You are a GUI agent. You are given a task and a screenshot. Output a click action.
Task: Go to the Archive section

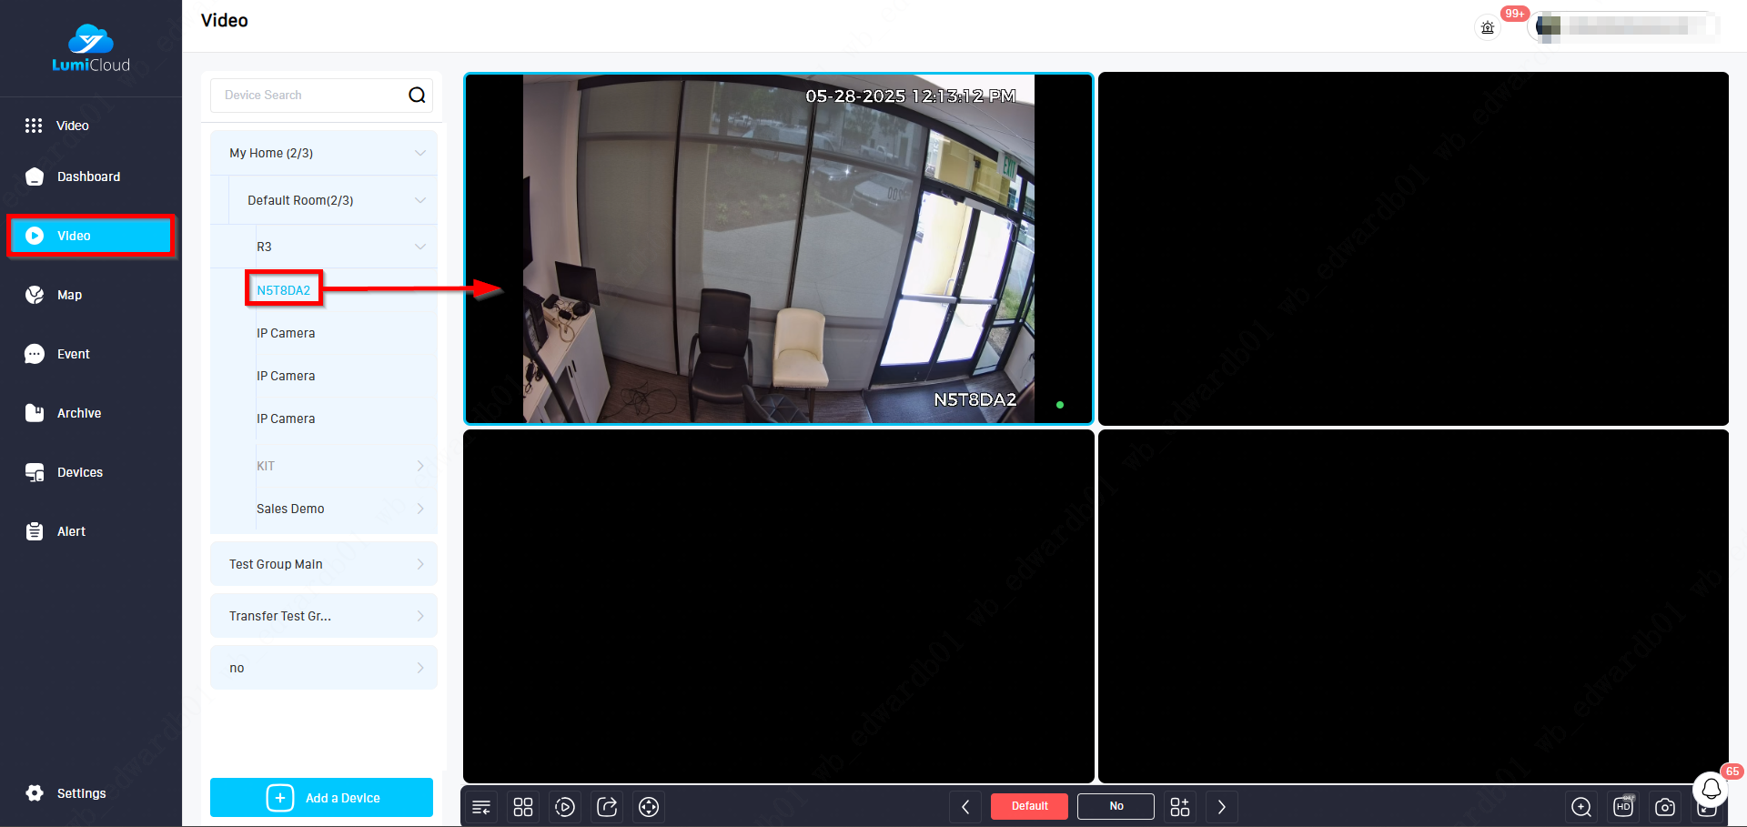[x=79, y=413]
